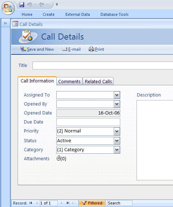Click the record Search box

[120, 203]
